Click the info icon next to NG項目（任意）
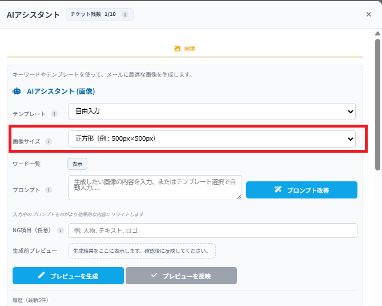Viewport: 382px width, 306px height. (x=60, y=231)
